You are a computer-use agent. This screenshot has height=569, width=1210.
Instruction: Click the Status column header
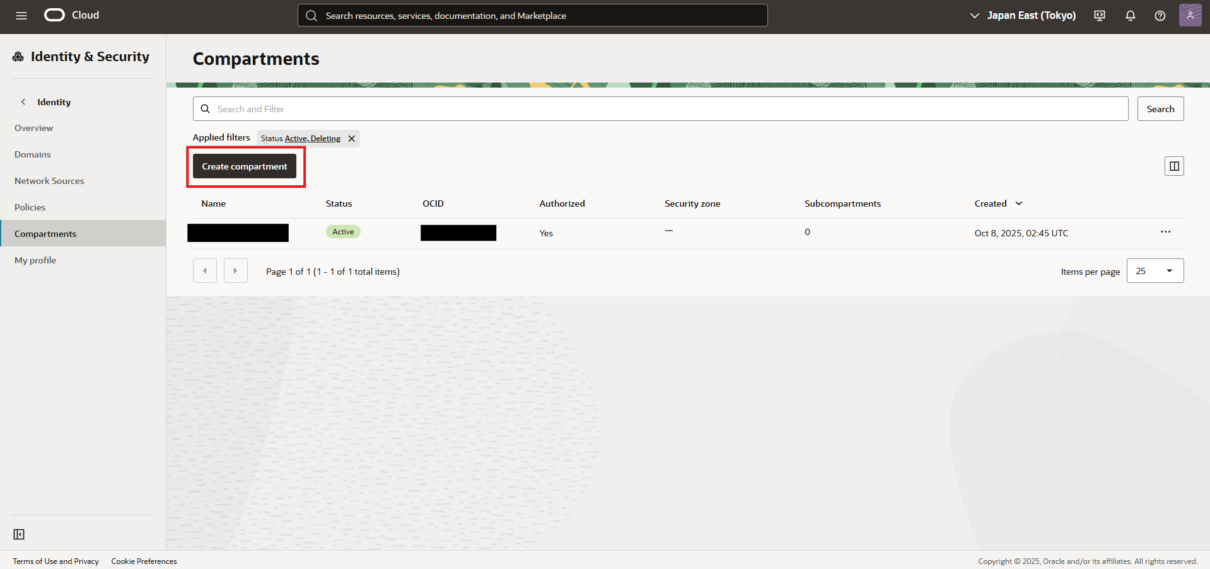(339, 204)
